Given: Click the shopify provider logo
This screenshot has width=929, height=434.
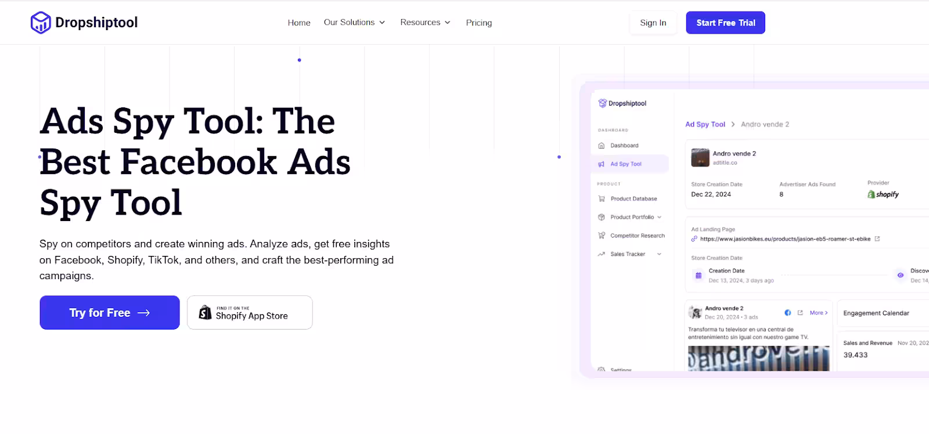Looking at the screenshot, I should [x=883, y=194].
